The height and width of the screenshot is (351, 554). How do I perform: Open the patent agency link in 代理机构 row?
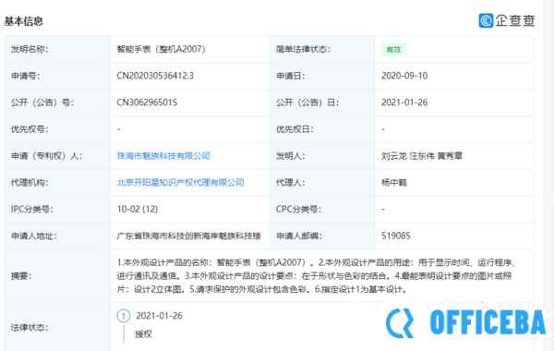[x=181, y=182]
